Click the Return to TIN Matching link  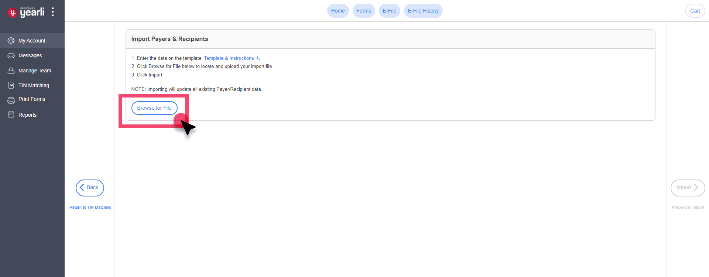[x=90, y=207]
